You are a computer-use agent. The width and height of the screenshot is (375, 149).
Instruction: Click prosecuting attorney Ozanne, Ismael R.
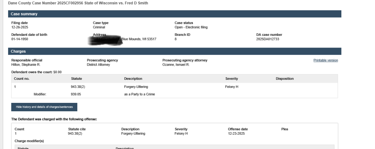pyautogui.click(x=176, y=65)
